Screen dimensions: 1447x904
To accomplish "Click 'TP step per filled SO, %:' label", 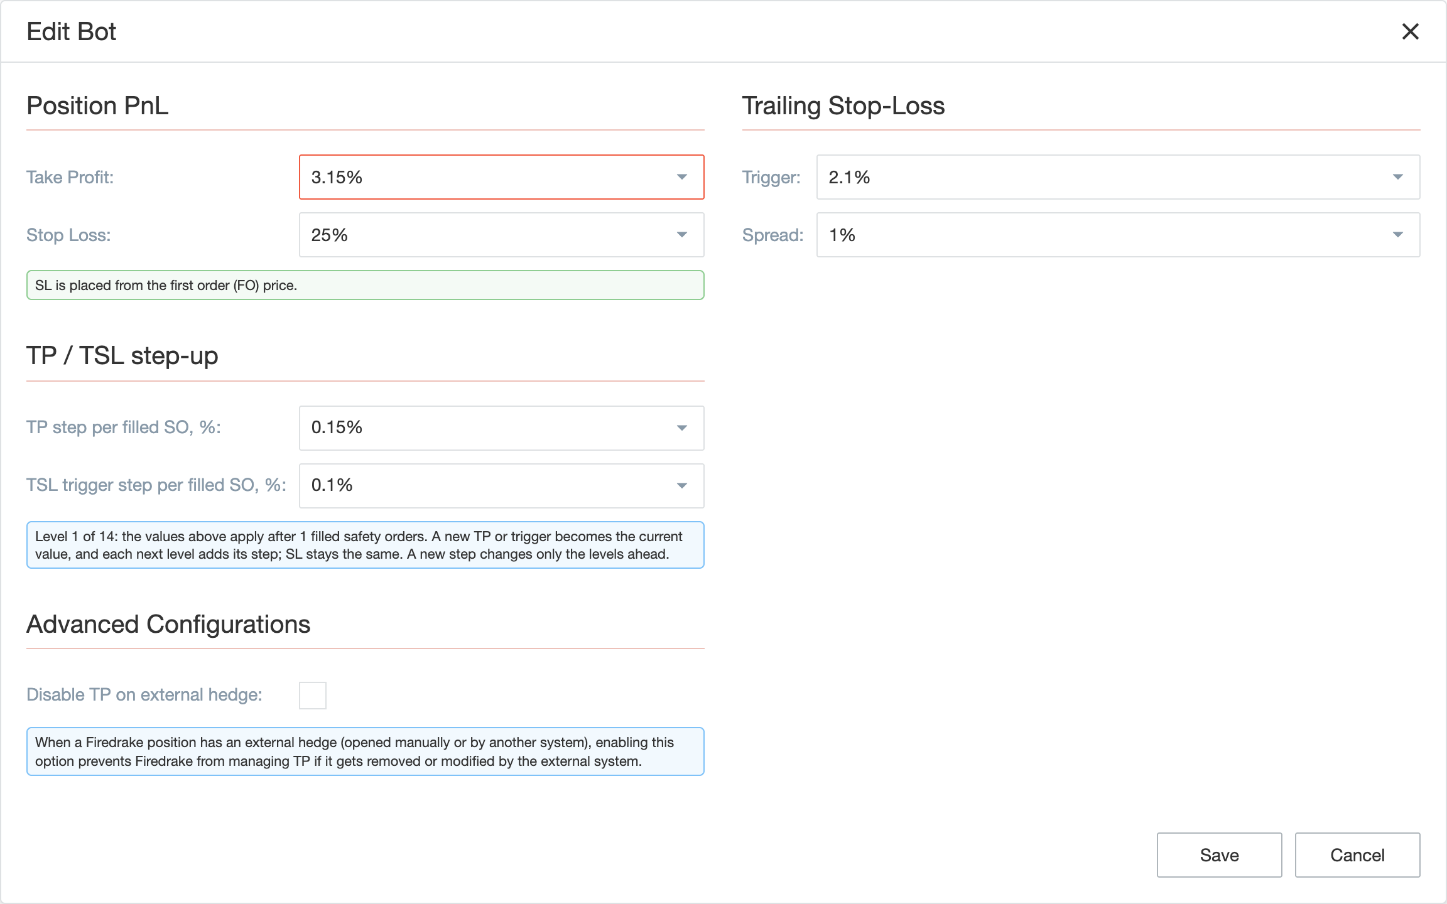I will click(x=124, y=428).
